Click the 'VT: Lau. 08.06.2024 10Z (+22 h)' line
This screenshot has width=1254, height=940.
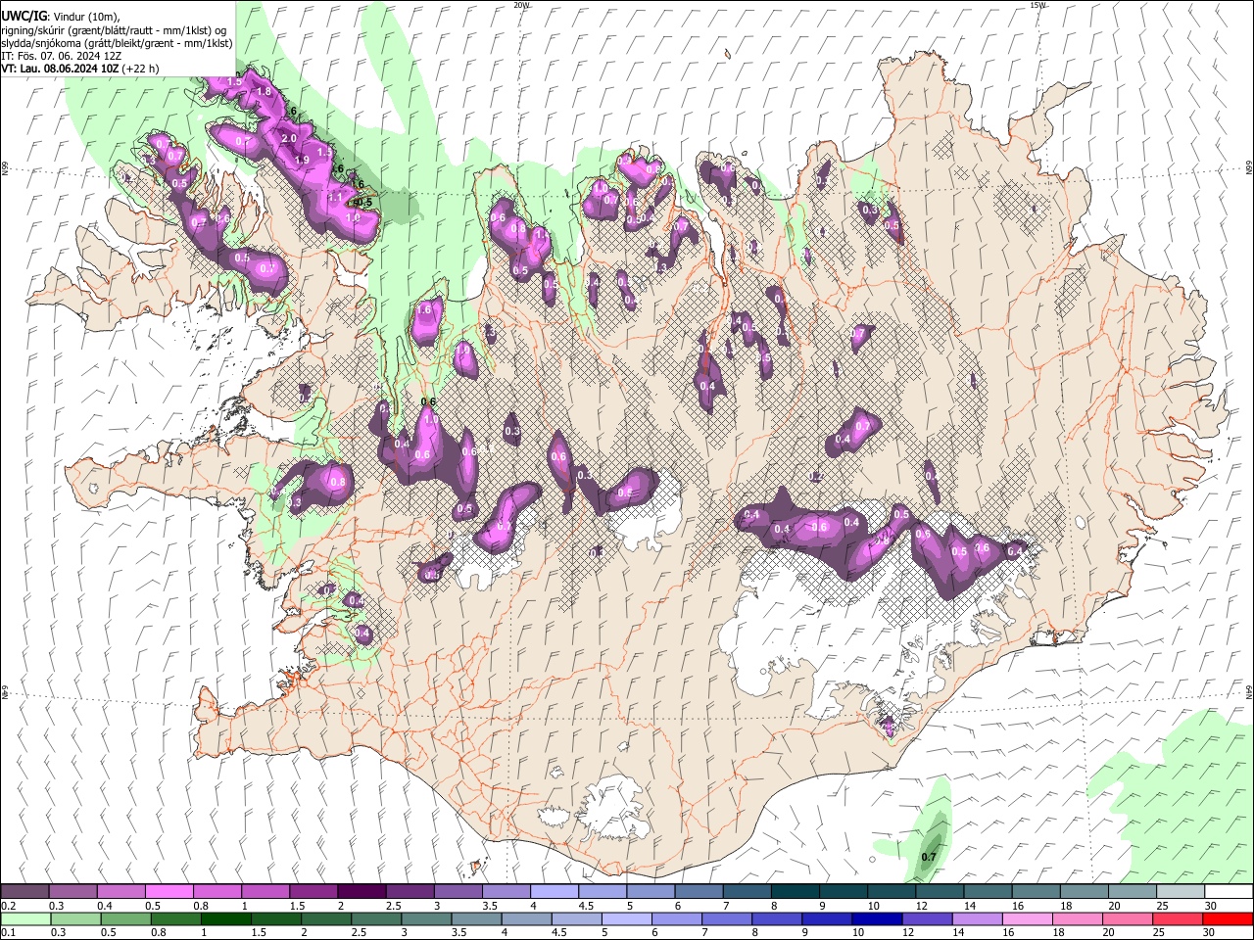point(80,69)
